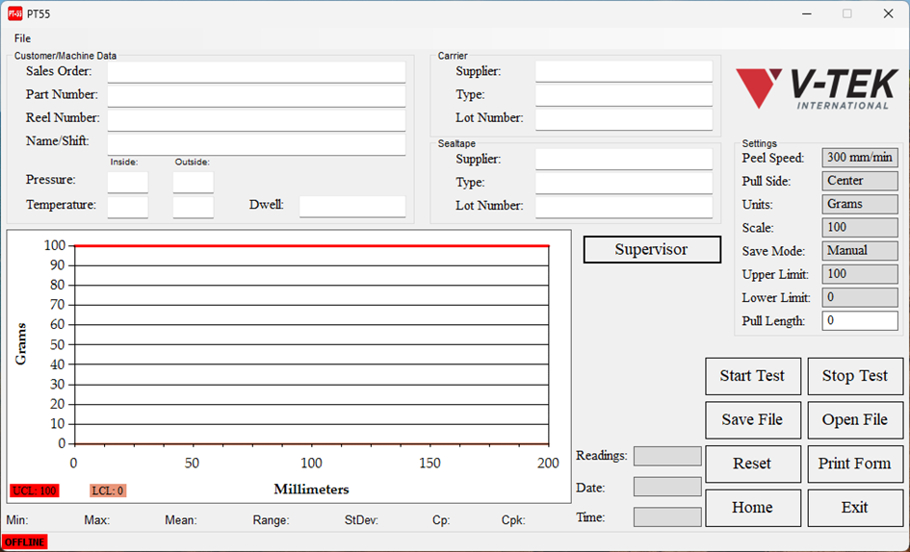910x552 pixels.
Task: Enter Supervisor mode
Action: pos(652,250)
